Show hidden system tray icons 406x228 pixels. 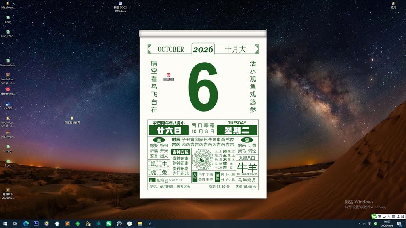(x=359, y=224)
